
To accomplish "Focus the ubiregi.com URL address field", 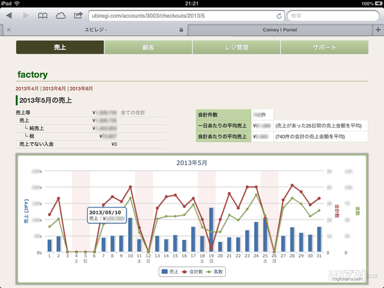I will (186, 16).
